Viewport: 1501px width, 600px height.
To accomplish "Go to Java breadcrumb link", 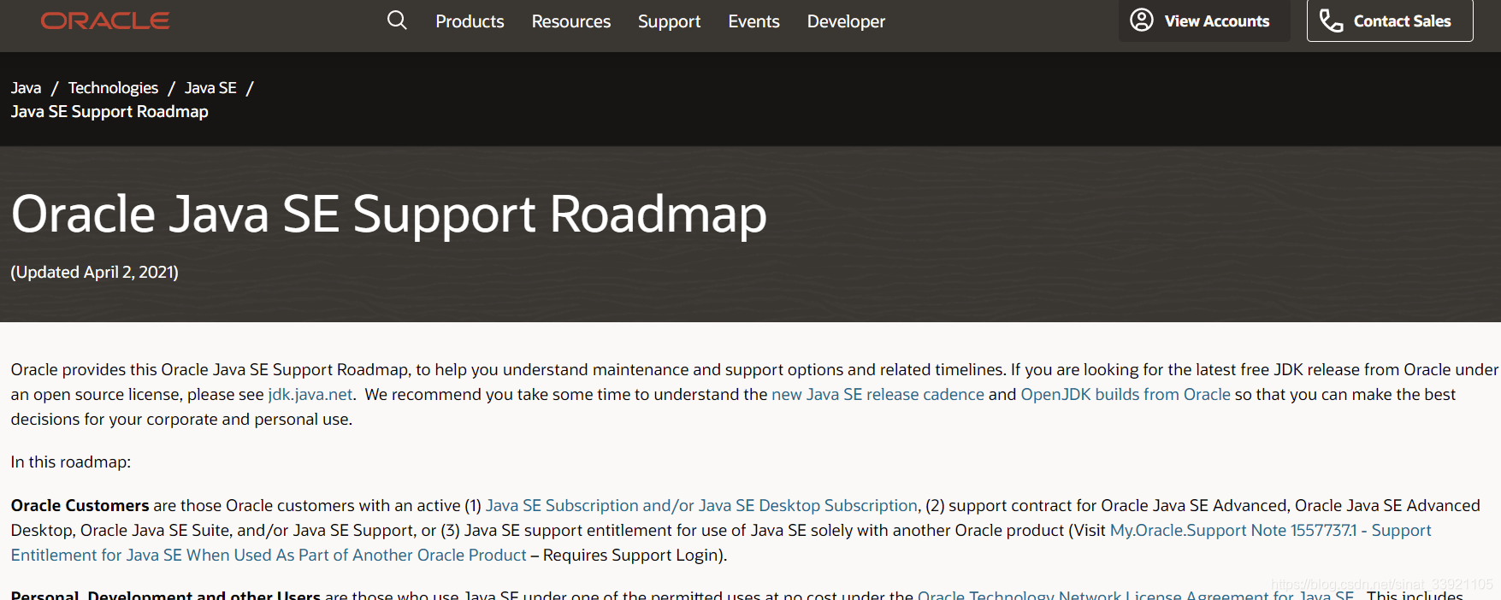I will coord(26,88).
